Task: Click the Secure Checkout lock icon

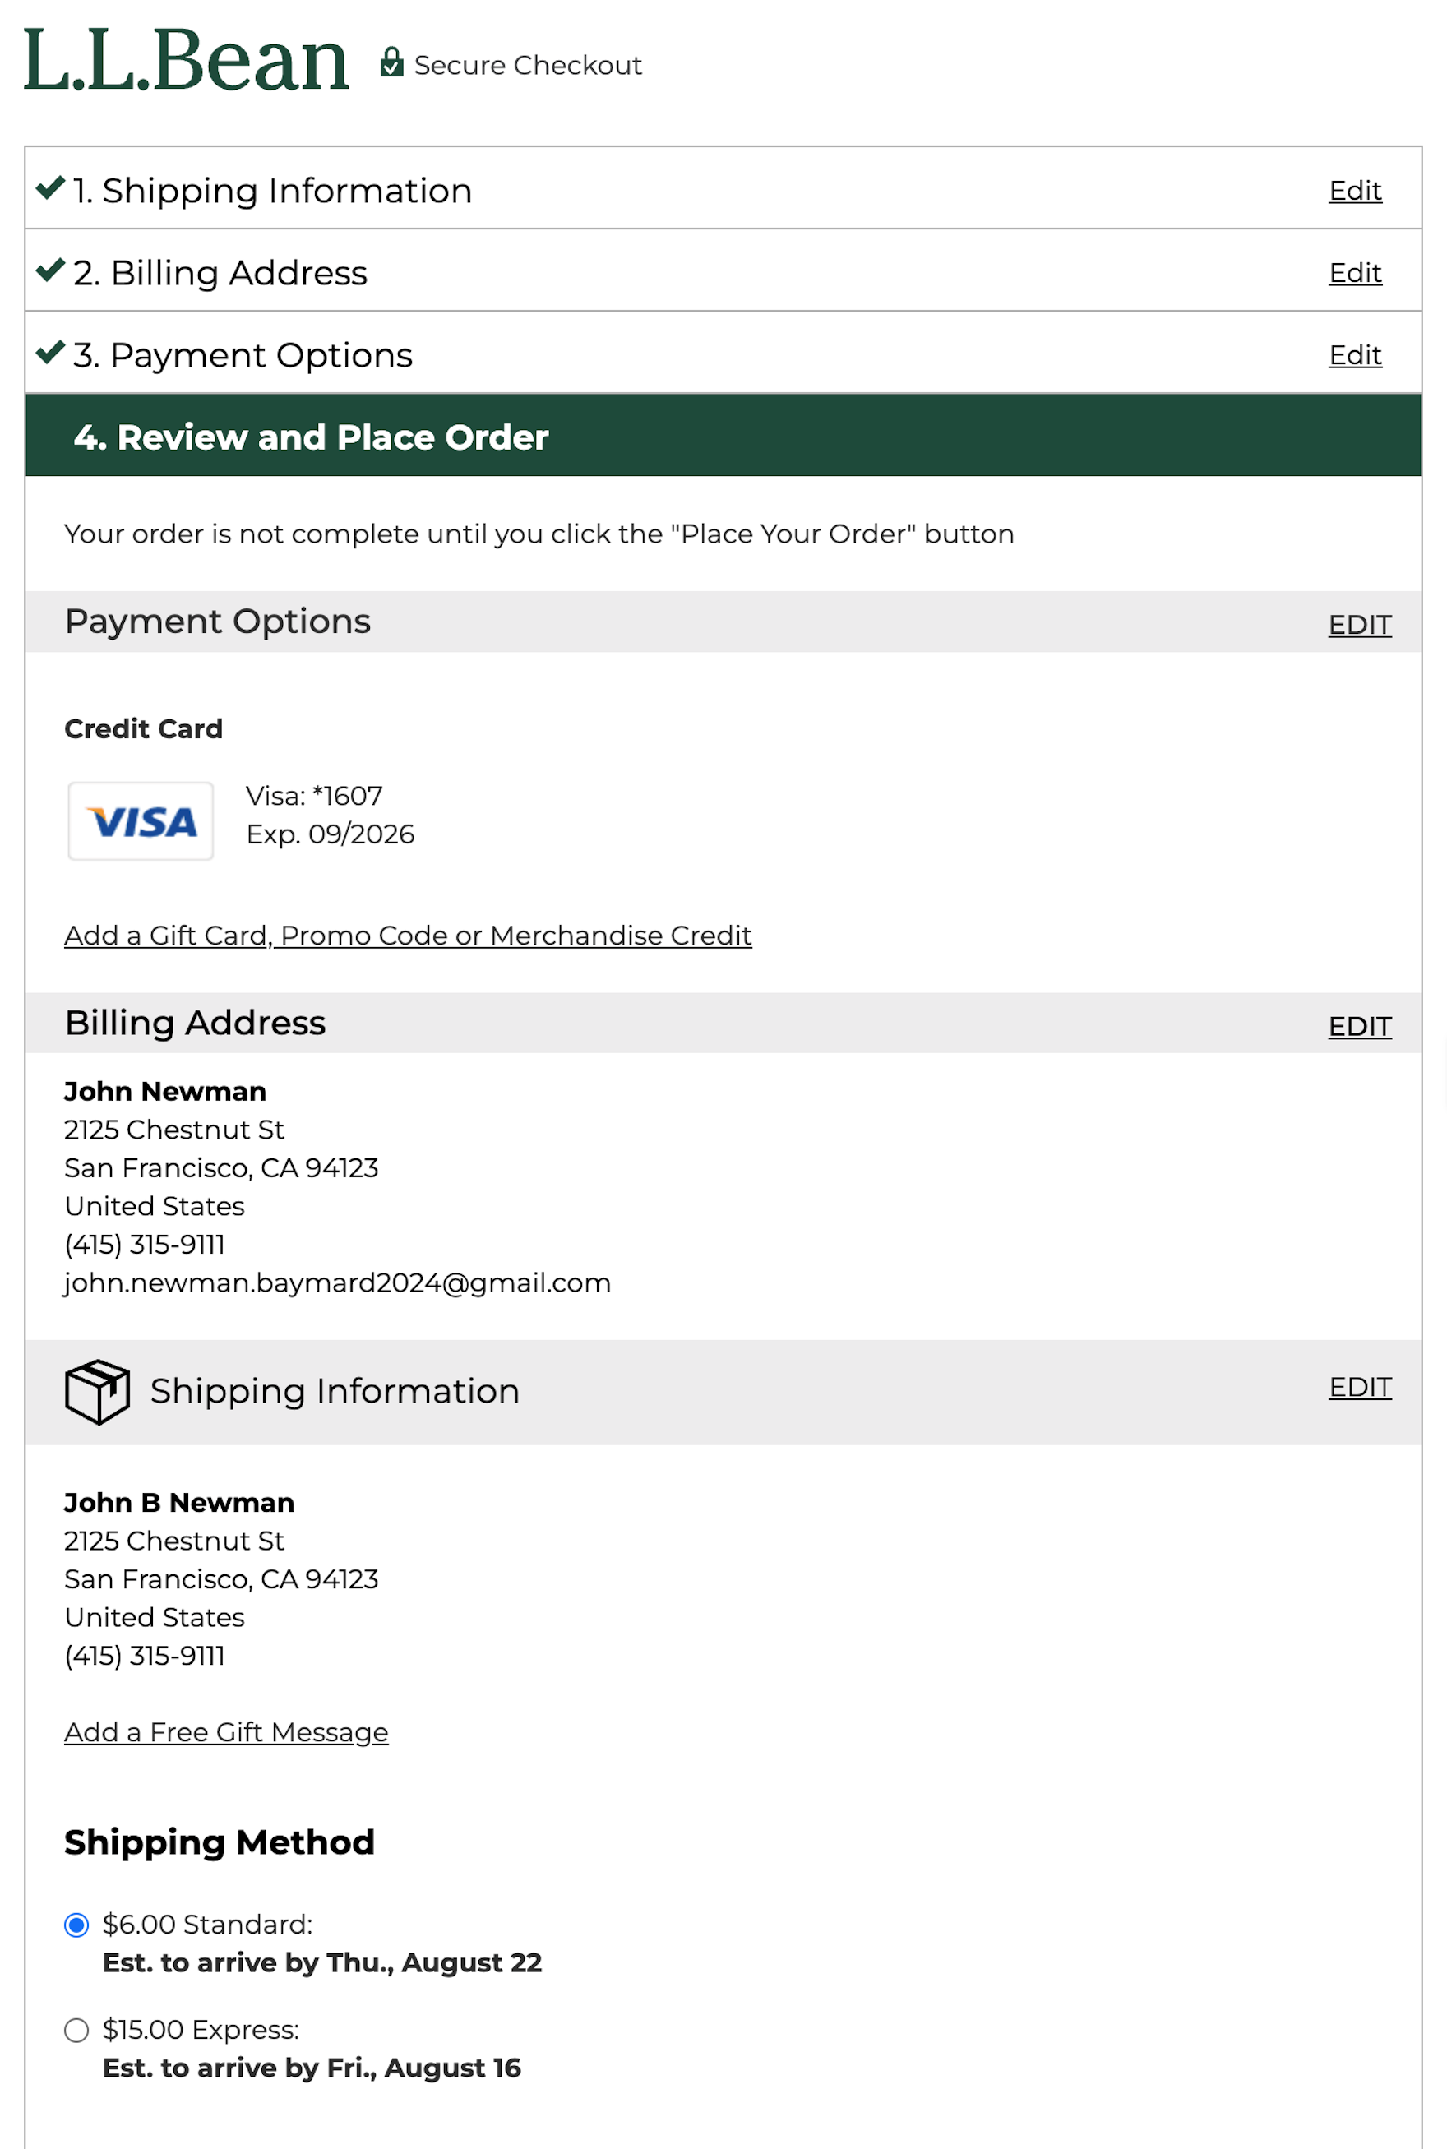Action: click(392, 62)
